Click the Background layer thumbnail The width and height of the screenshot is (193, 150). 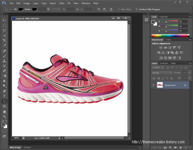click(160, 85)
